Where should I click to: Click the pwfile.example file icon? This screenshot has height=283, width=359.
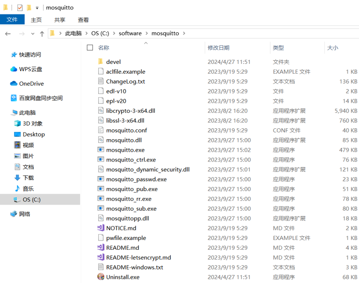point(101,238)
